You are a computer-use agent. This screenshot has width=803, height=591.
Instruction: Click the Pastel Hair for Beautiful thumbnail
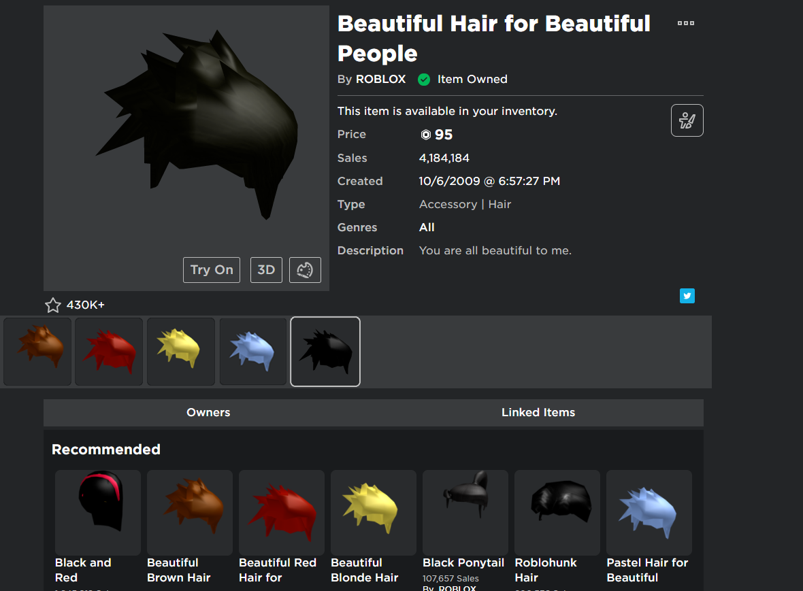(649, 512)
